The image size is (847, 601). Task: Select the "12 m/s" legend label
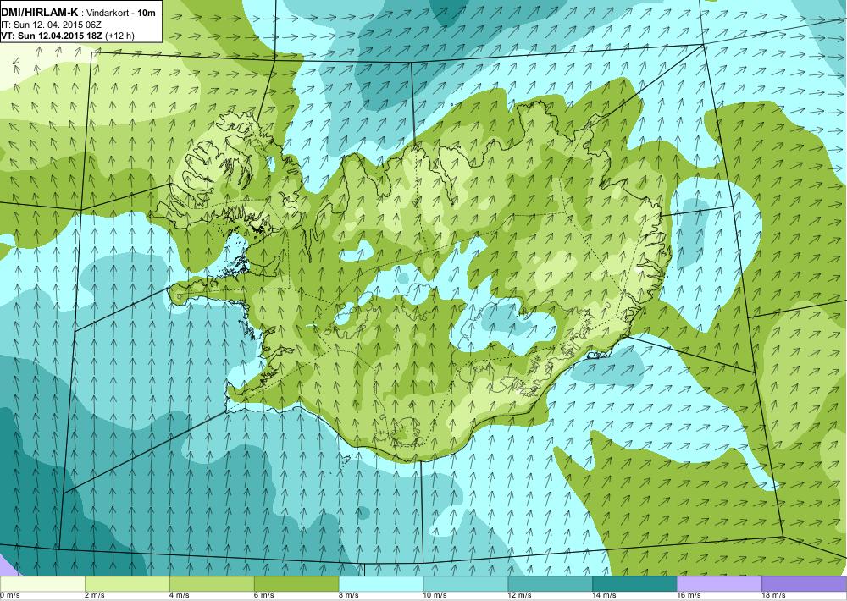click(x=520, y=596)
